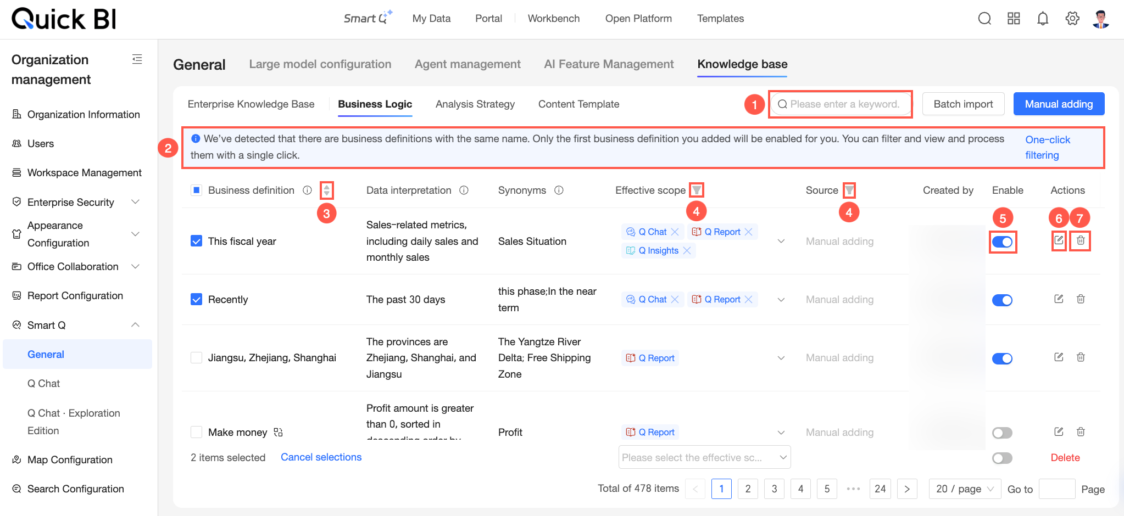Enable the Make money switch
The width and height of the screenshot is (1124, 516).
pos(1003,433)
